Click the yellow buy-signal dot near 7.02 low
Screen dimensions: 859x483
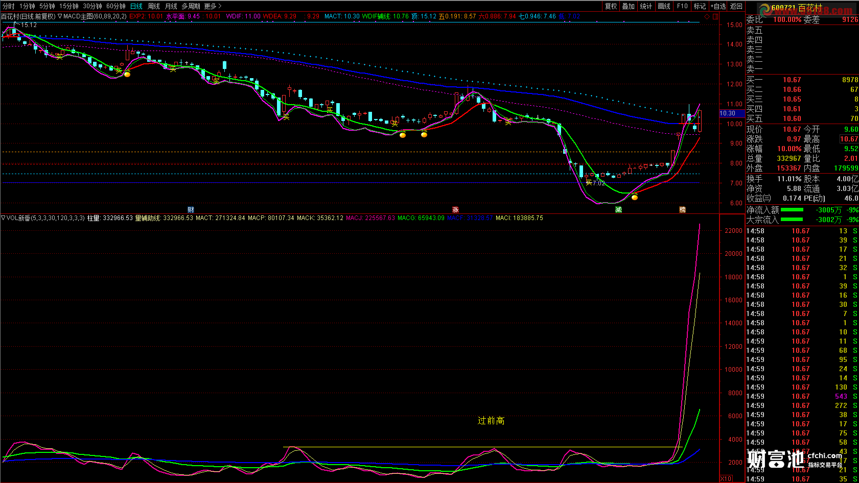pos(635,197)
